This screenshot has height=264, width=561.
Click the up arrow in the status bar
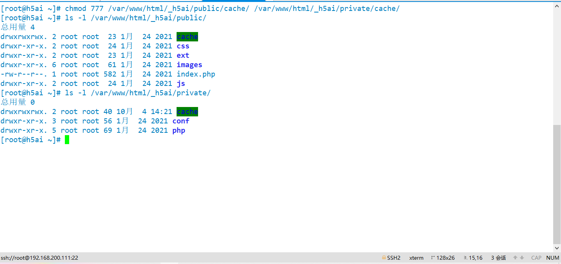(515, 258)
